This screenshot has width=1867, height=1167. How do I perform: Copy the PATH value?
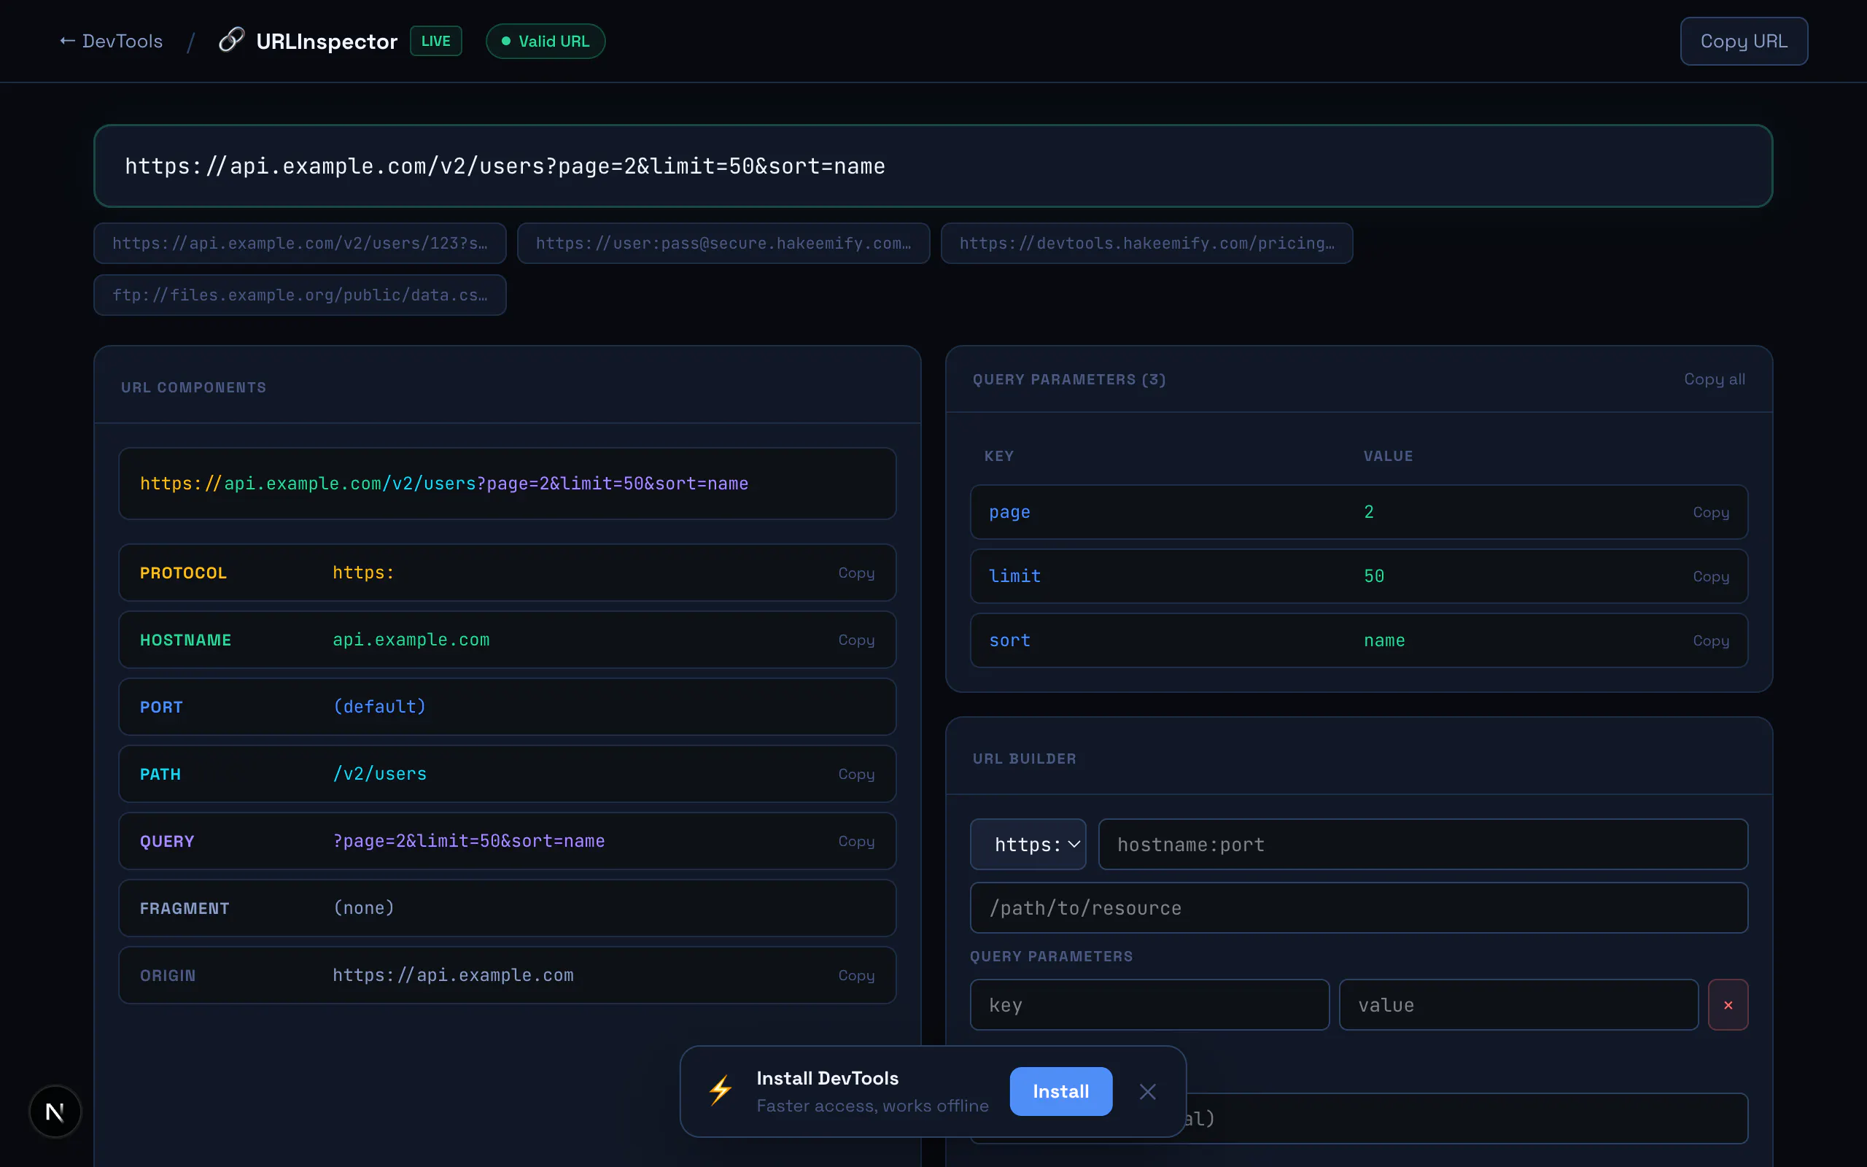856,774
